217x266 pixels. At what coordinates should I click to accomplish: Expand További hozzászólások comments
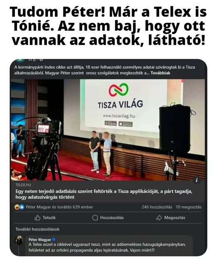37,229
